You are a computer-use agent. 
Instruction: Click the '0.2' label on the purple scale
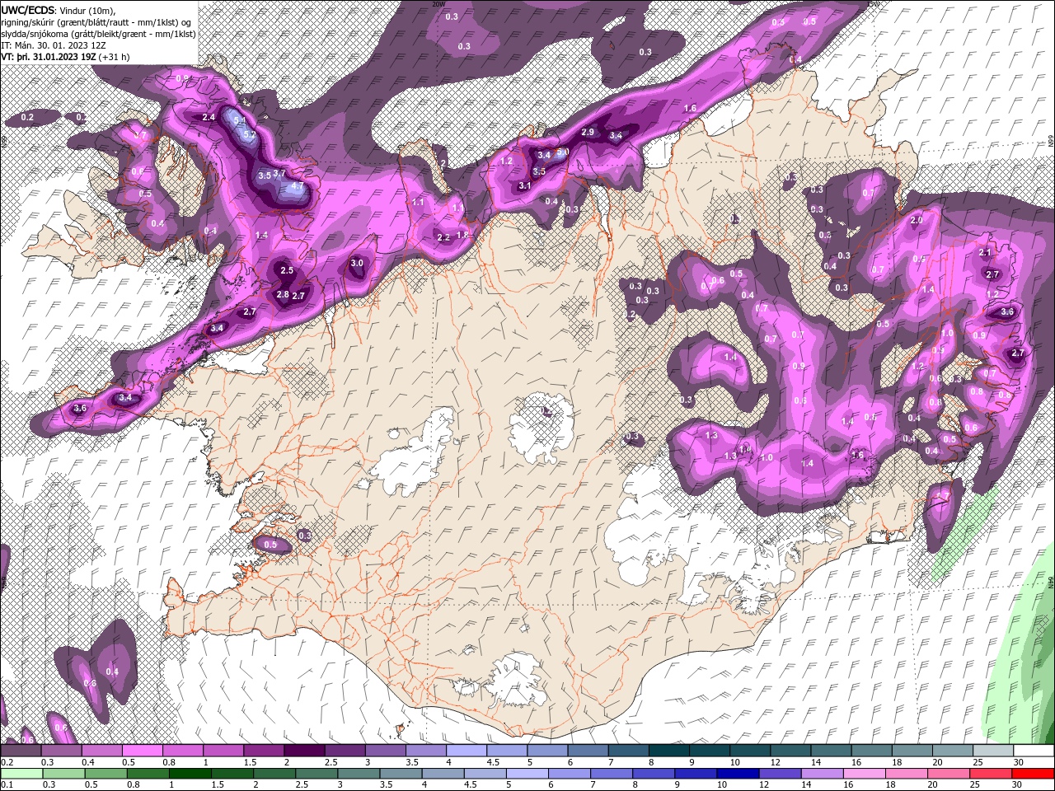[7, 762]
